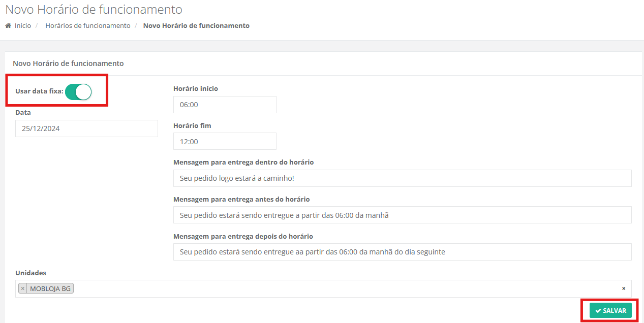This screenshot has height=323, width=644.
Task: Go to Horários de funcionamento breadcrumb
Action: pyautogui.click(x=87, y=26)
